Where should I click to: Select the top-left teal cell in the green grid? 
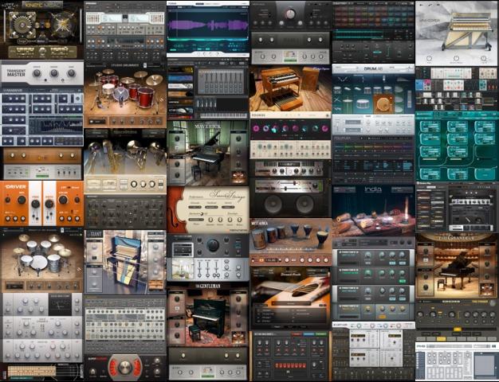coord(430,127)
